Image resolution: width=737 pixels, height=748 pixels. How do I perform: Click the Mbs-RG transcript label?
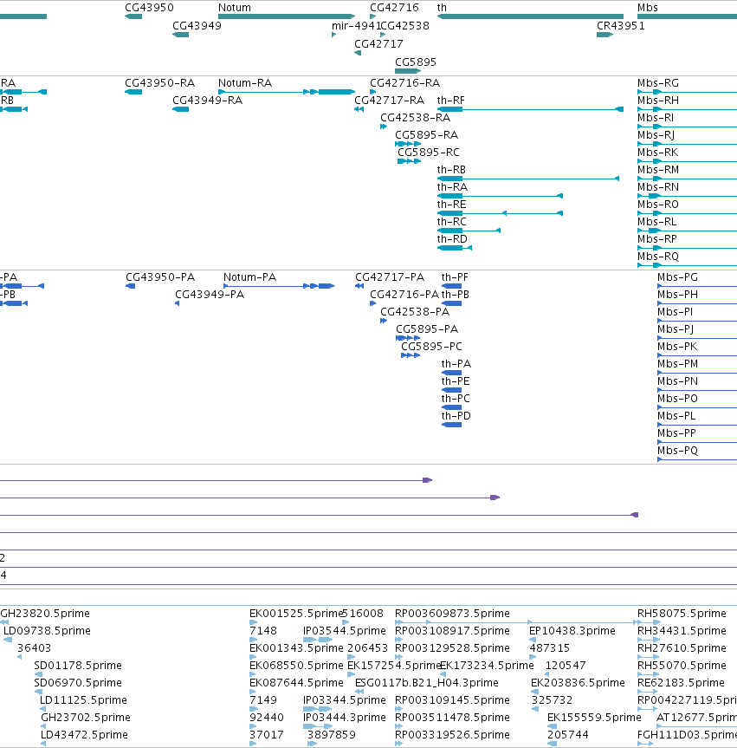(x=658, y=83)
